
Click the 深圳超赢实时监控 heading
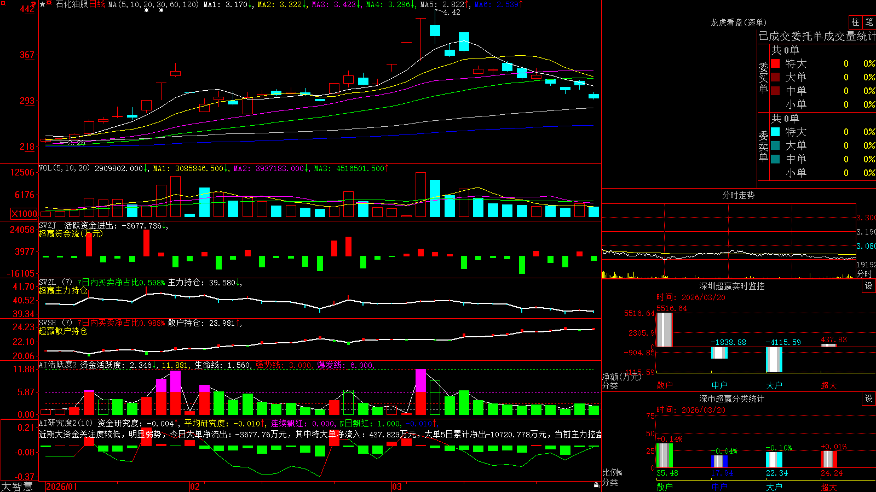(731, 286)
